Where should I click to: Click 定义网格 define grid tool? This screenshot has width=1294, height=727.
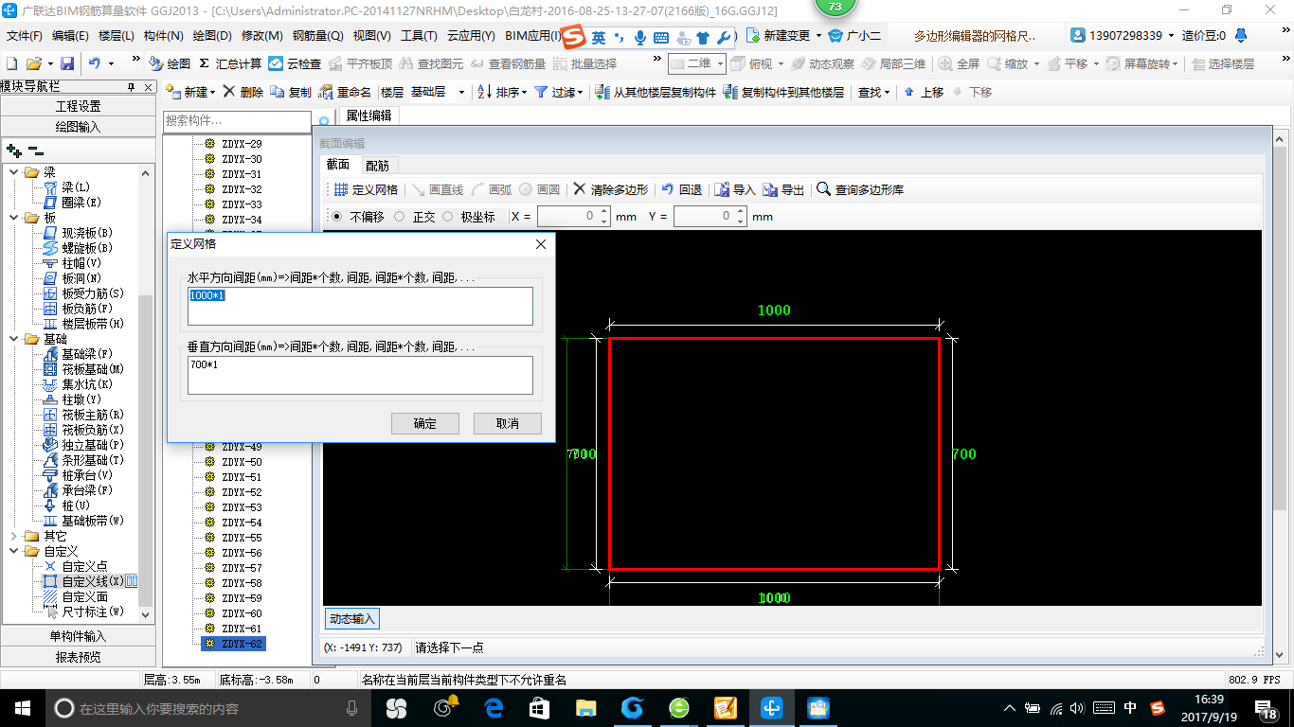coord(366,189)
